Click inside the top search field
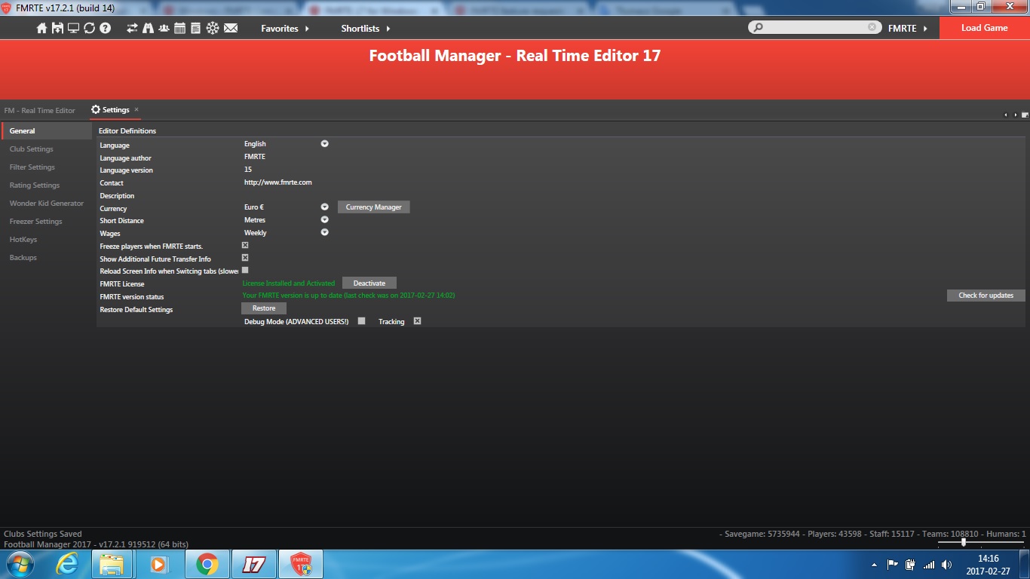The image size is (1030, 579). click(815, 27)
